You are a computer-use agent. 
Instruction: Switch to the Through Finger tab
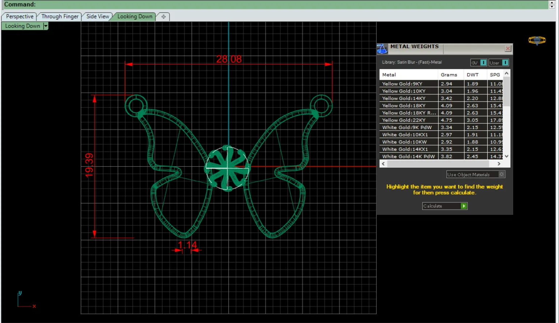click(x=60, y=17)
